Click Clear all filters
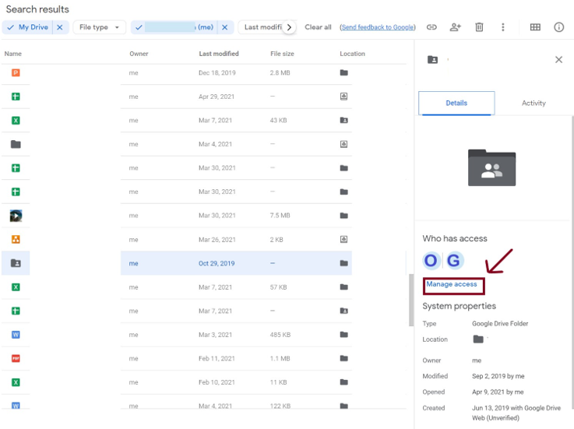This screenshot has height=429, width=574. coord(318,27)
